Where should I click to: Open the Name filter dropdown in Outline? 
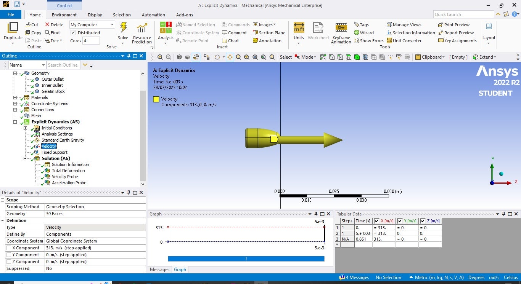(x=27, y=65)
